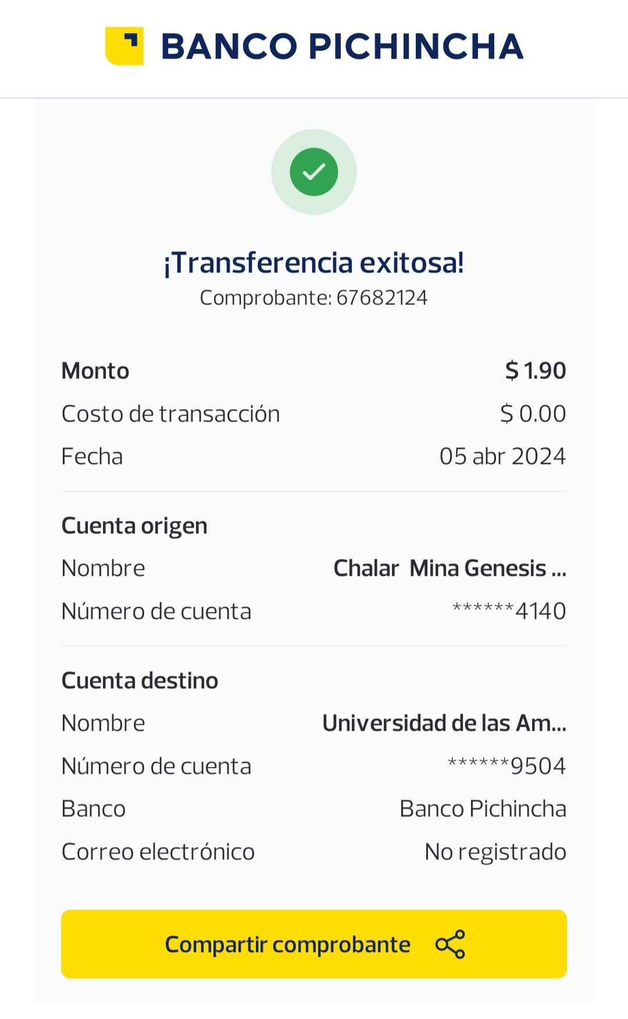Click the BANCO PICHINCHA header text
The image size is (628, 1019).
pyautogui.click(x=342, y=47)
